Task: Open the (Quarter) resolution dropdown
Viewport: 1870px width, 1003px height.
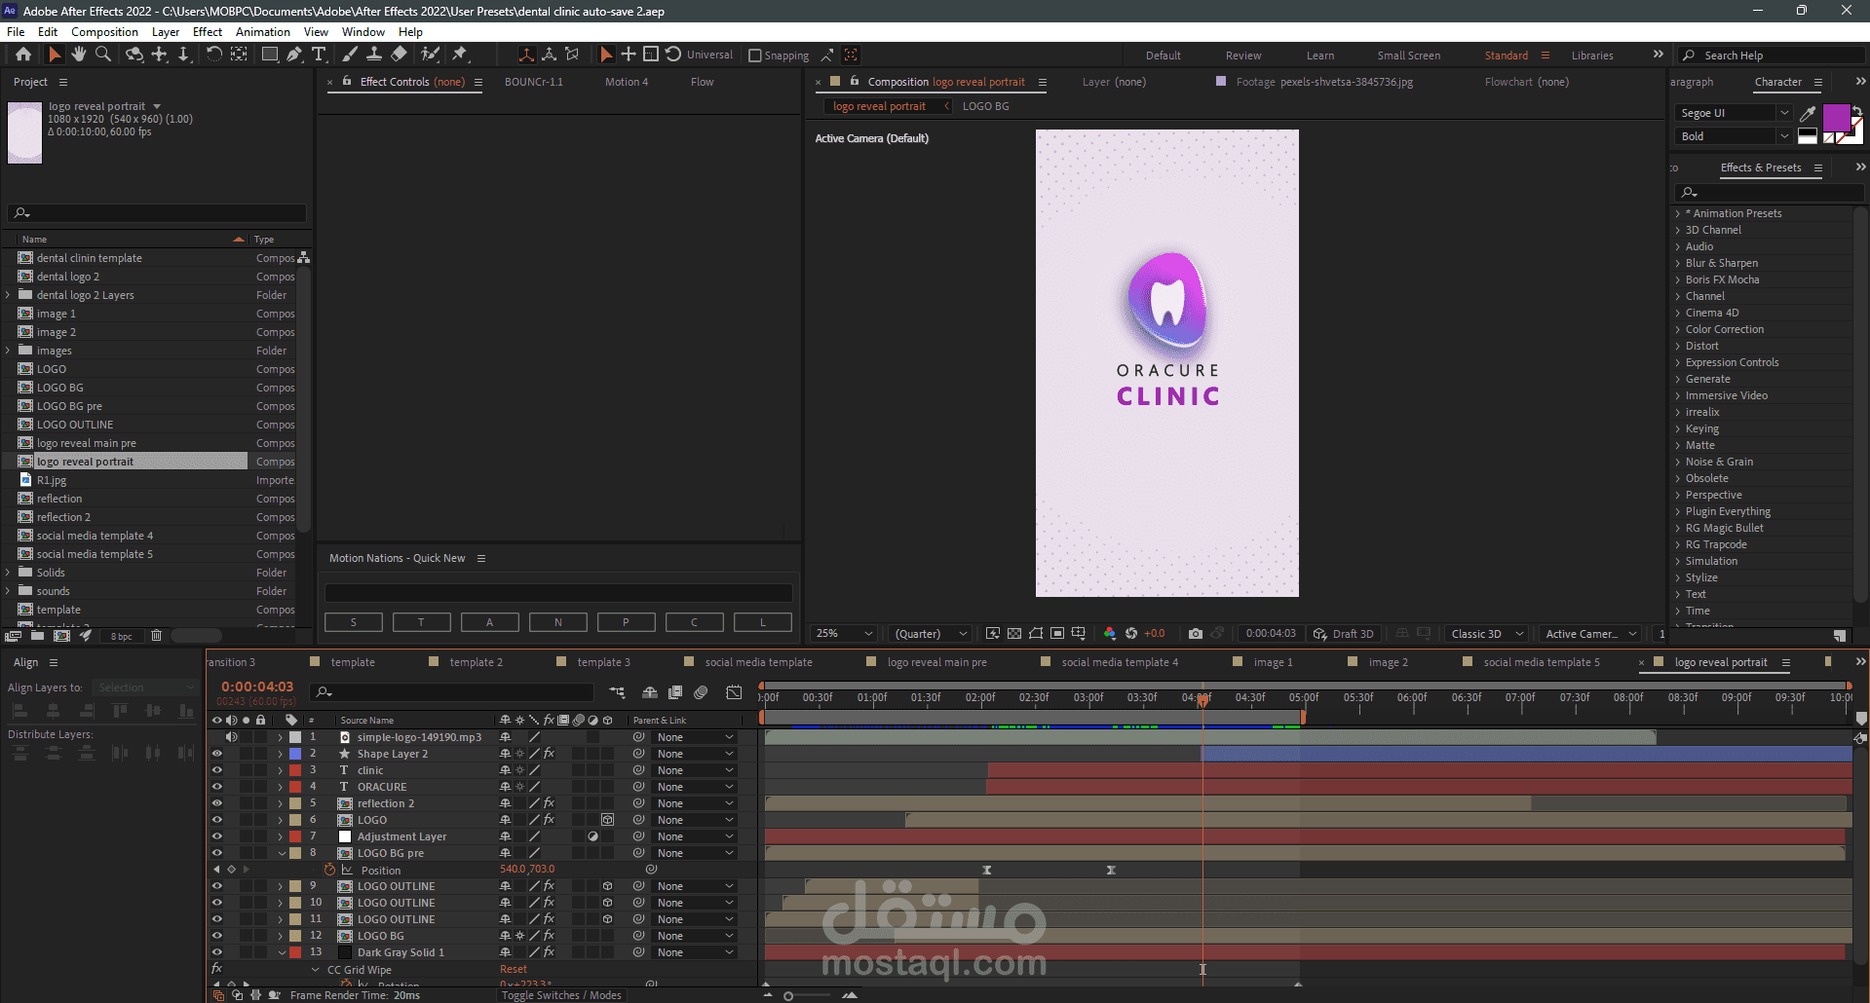Action: point(932,634)
